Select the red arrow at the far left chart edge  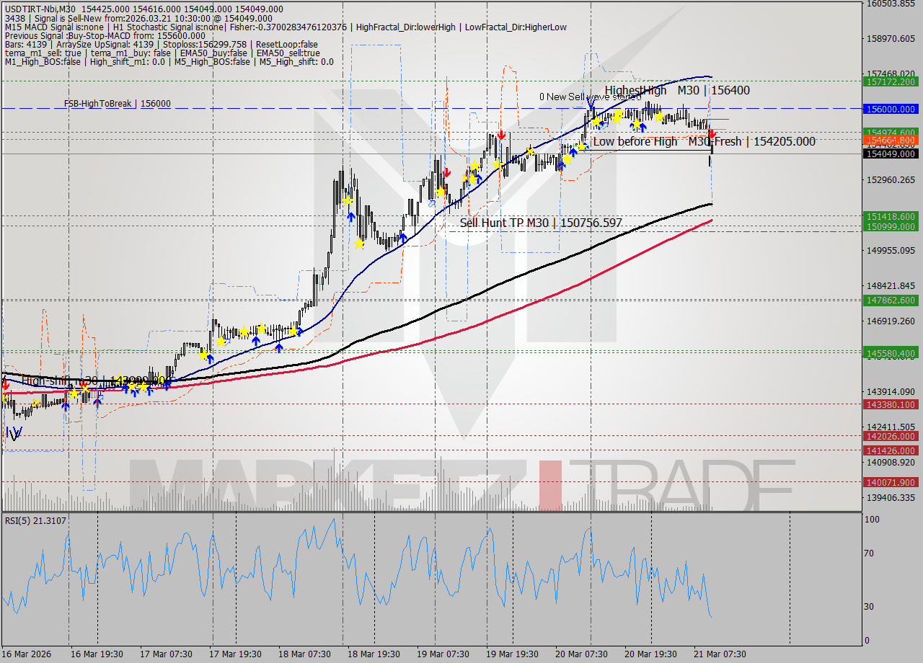(x=6, y=385)
